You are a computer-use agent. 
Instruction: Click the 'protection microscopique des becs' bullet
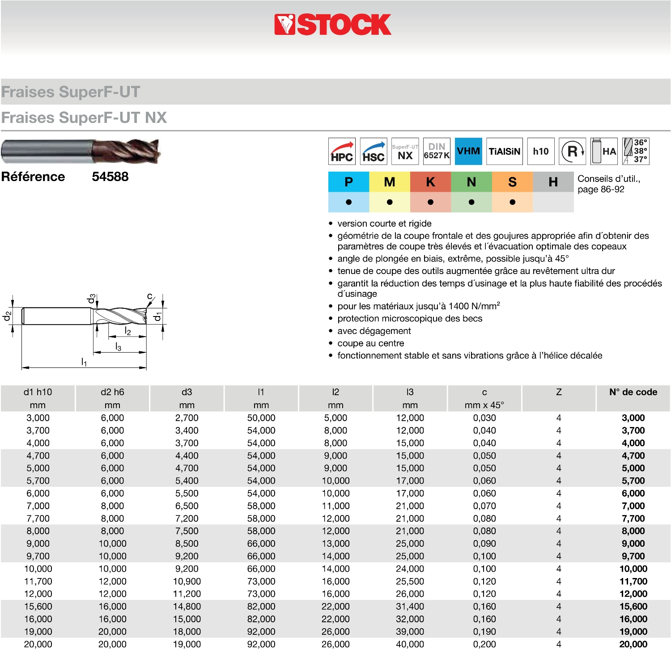tap(410, 318)
